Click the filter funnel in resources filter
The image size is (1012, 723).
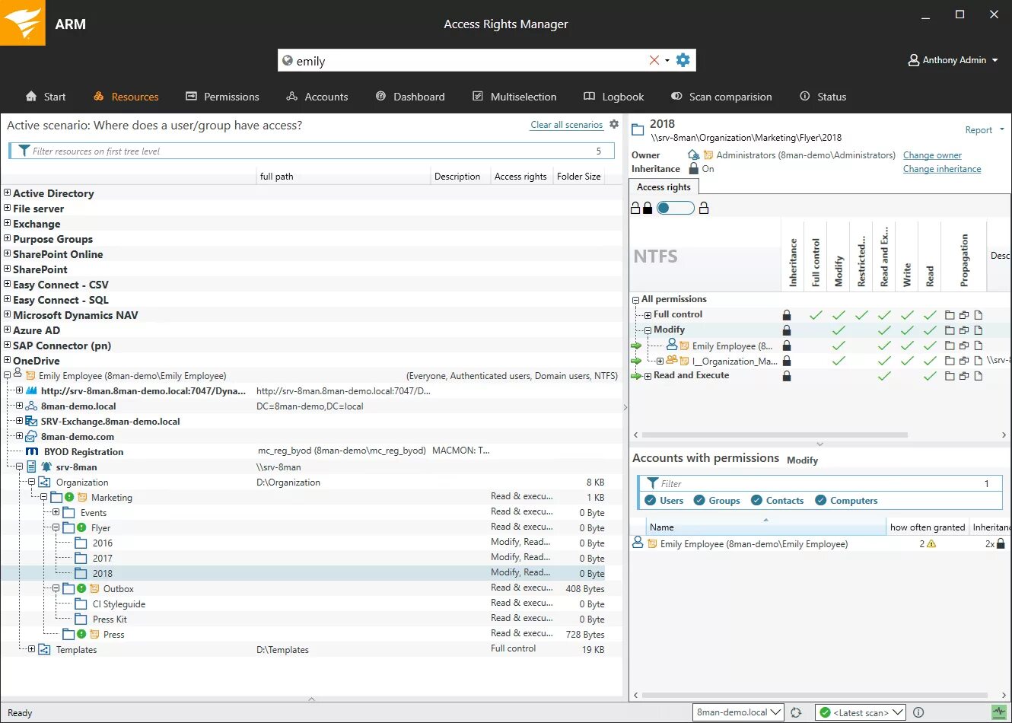pos(24,151)
